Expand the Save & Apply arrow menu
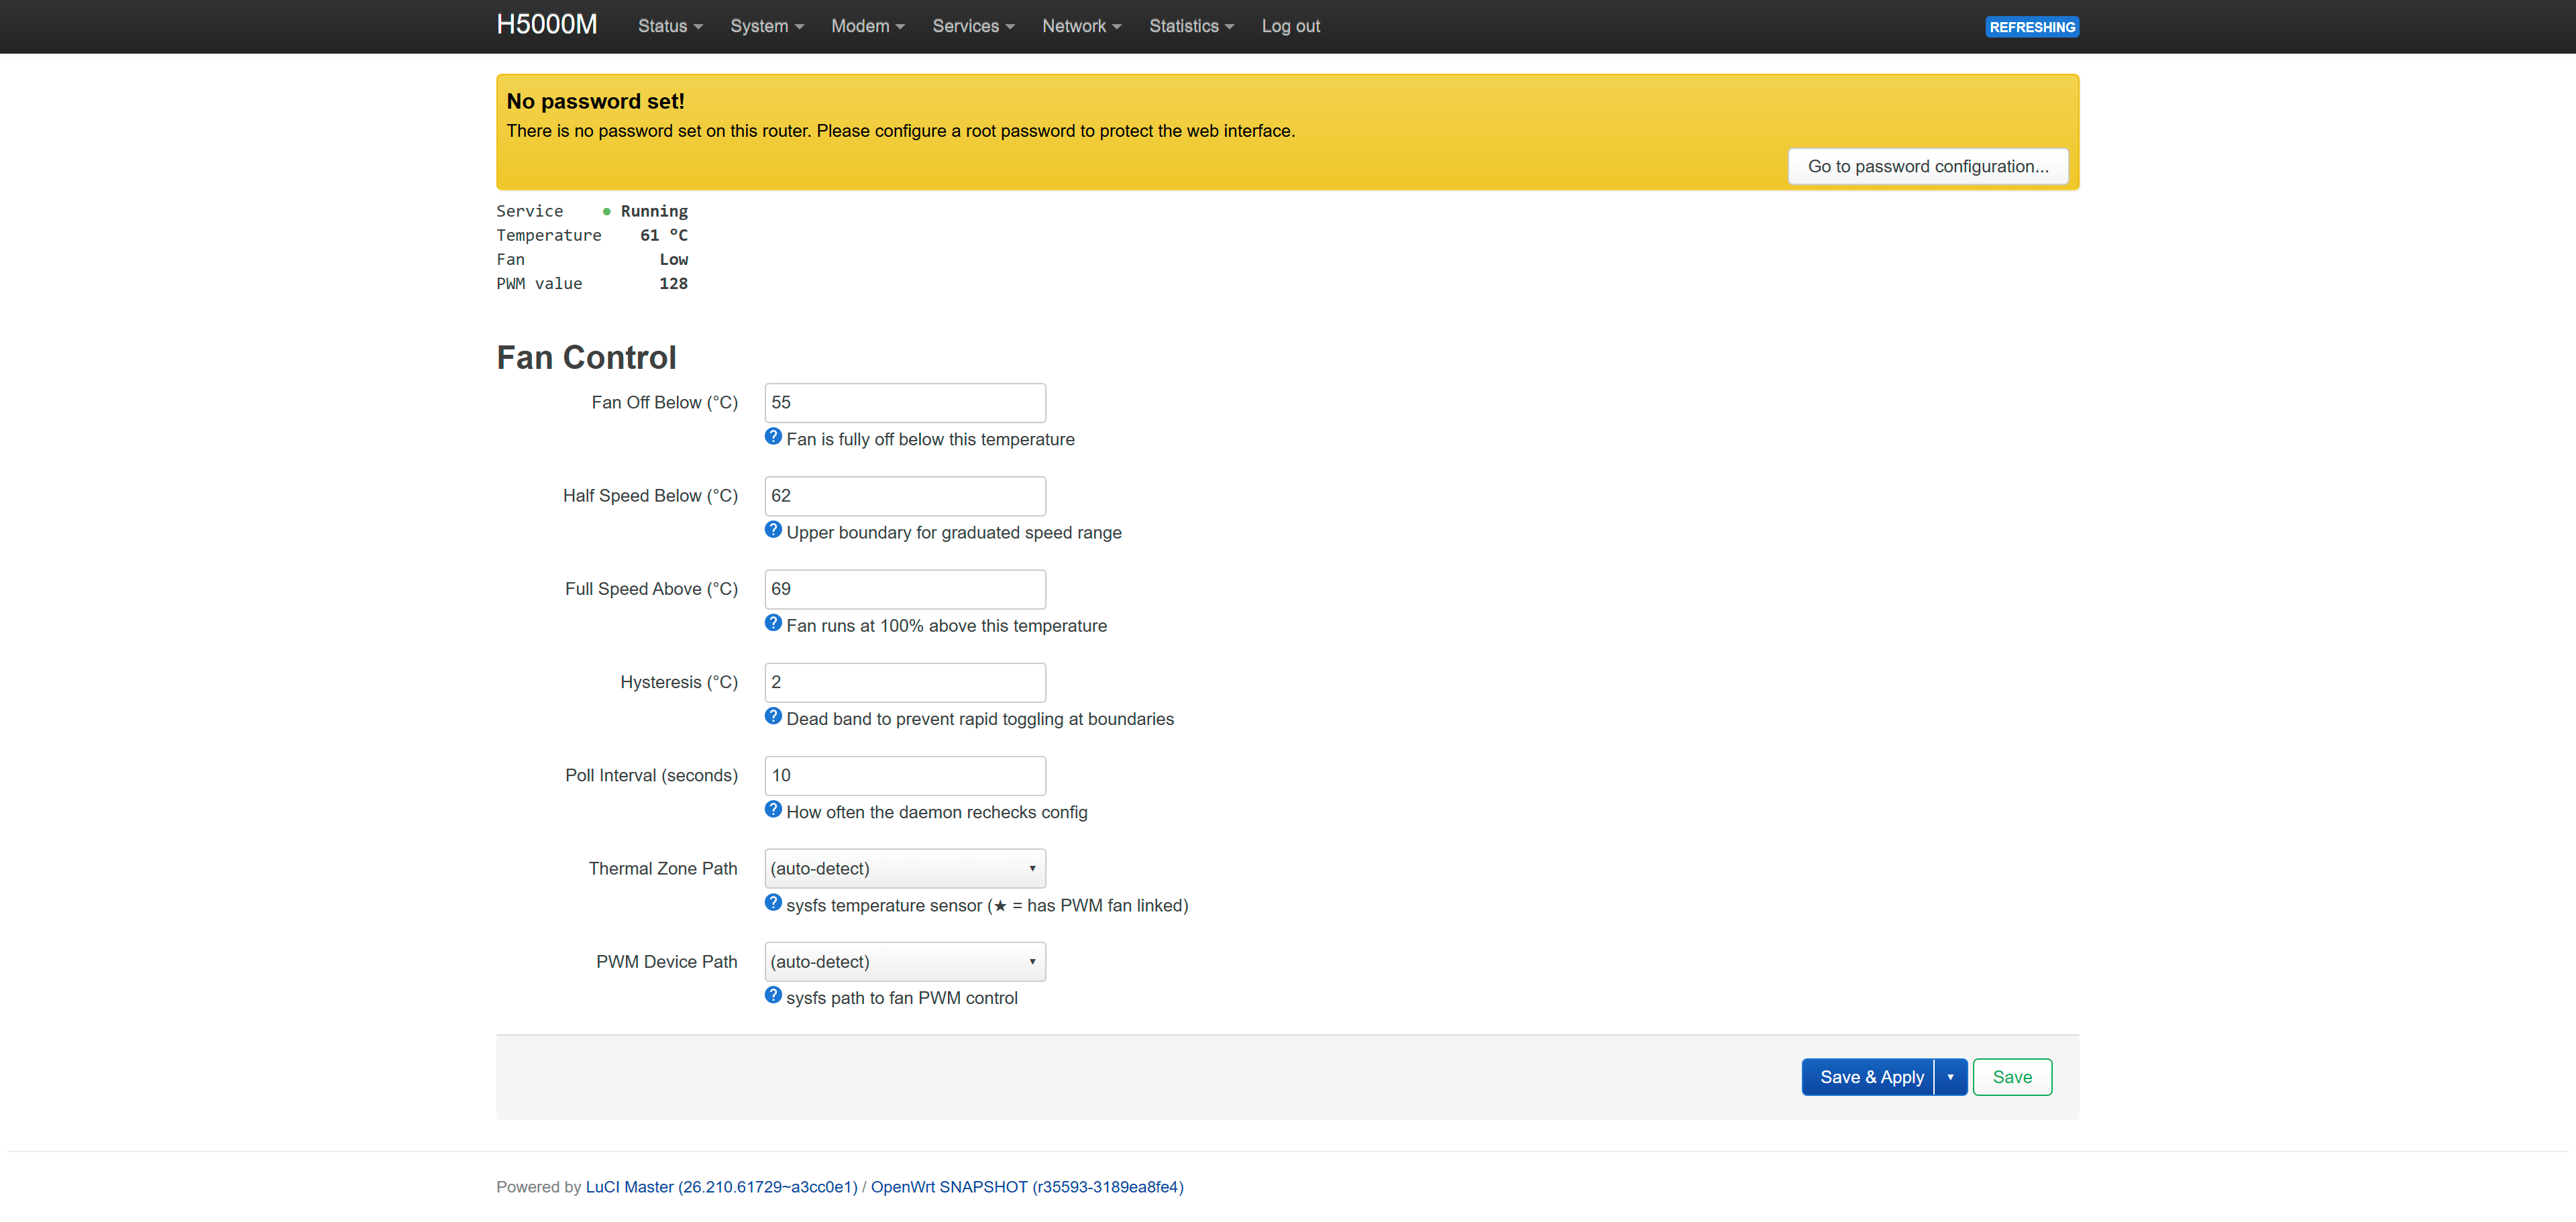Image resolution: width=2576 pixels, height=1222 pixels. 1950,1077
